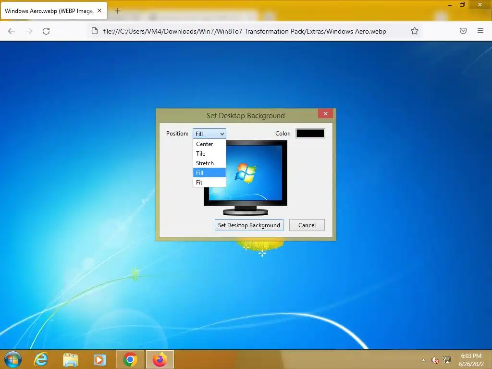Click the Set Desktop Background button
Viewport: 492px width, 369px height.
tap(249, 225)
